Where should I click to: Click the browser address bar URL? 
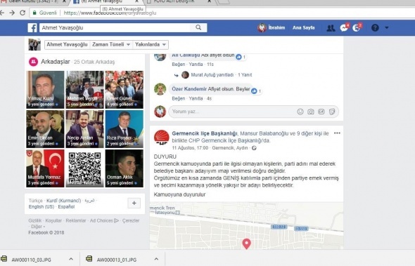[110, 13]
